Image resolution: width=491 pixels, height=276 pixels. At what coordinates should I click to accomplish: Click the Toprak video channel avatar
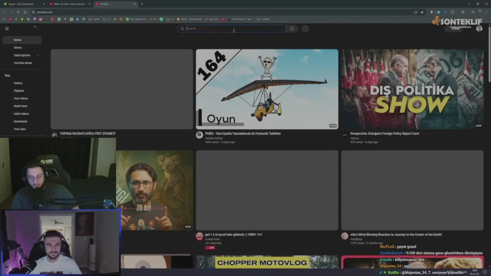click(x=54, y=135)
